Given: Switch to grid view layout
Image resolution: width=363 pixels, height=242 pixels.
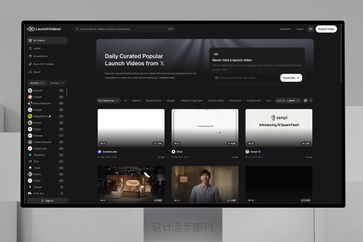Looking at the screenshot, I should (x=306, y=100).
